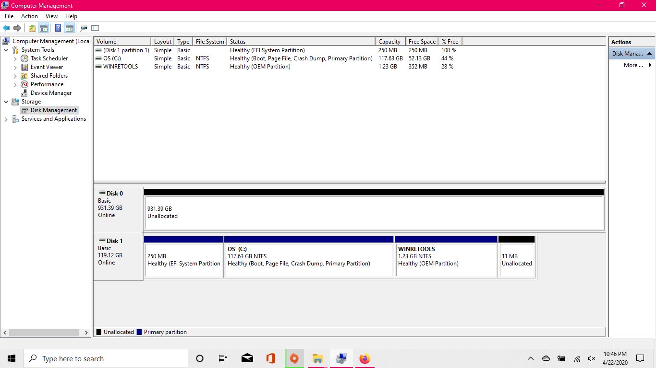The width and height of the screenshot is (656, 368).
Task: Open Firefox from the taskbar
Action: (364, 358)
